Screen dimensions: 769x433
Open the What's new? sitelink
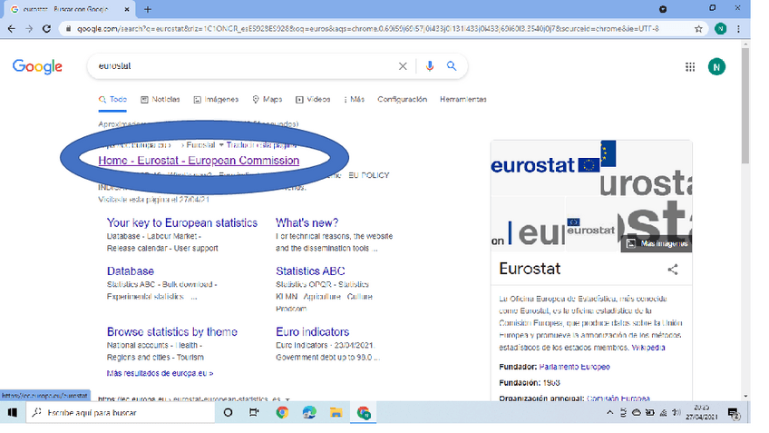[307, 223]
